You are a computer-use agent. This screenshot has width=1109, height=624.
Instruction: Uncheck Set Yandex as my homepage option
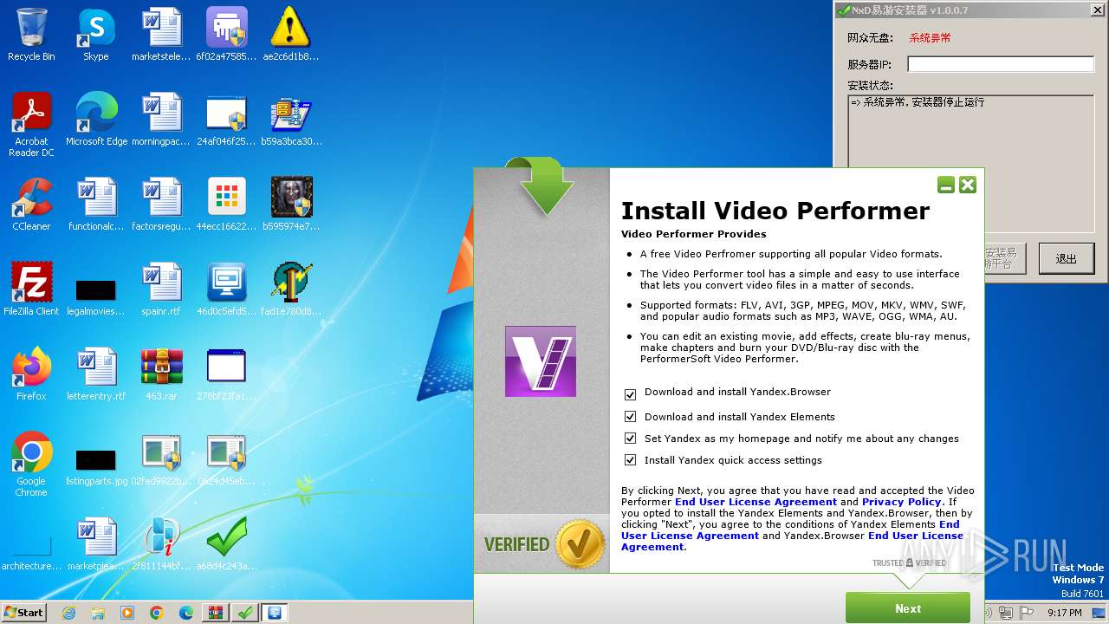(x=630, y=439)
